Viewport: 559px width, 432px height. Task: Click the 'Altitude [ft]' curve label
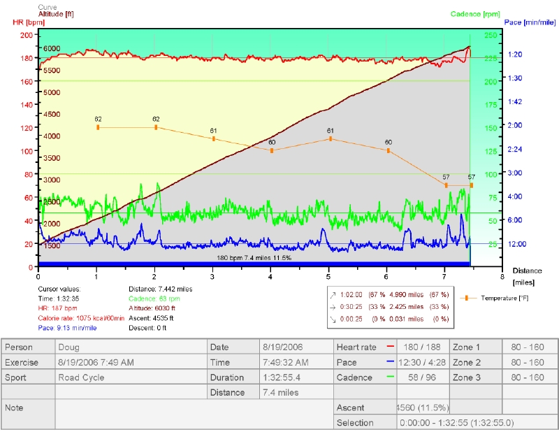56,14
